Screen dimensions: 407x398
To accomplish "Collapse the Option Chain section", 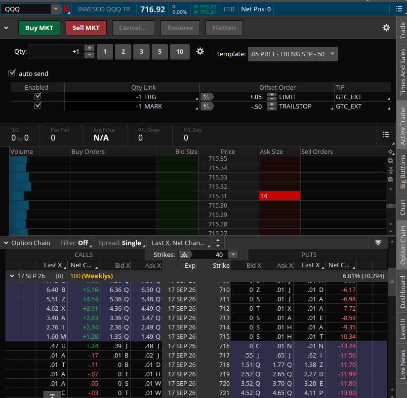I will [x=6, y=243].
